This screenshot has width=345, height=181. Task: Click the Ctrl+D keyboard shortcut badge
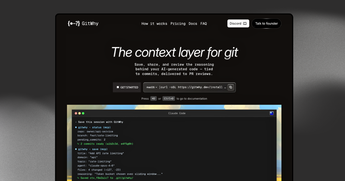pyautogui.click(x=169, y=99)
